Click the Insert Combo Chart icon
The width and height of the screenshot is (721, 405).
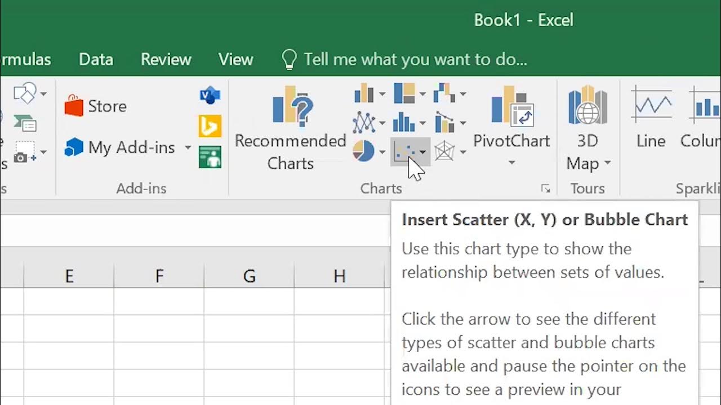pyautogui.click(x=444, y=122)
